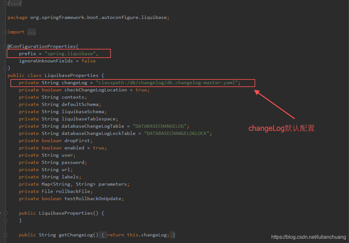Click the enabled = true field line
Image resolution: width=349 pixels, height=243 pixels.
pyautogui.click(x=63, y=148)
